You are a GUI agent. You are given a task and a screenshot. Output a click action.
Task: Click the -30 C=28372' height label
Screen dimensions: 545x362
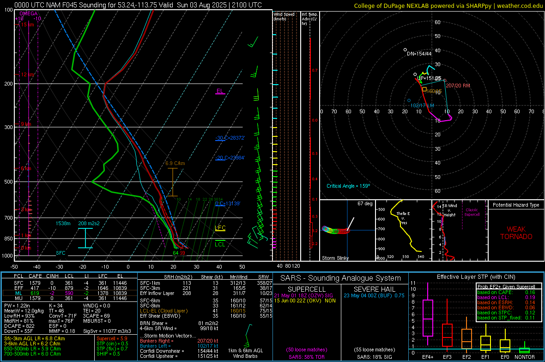coord(230,138)
